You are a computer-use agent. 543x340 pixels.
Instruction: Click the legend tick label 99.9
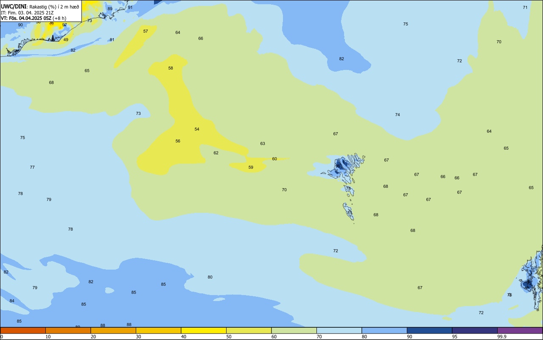click(x=502, y=337)
